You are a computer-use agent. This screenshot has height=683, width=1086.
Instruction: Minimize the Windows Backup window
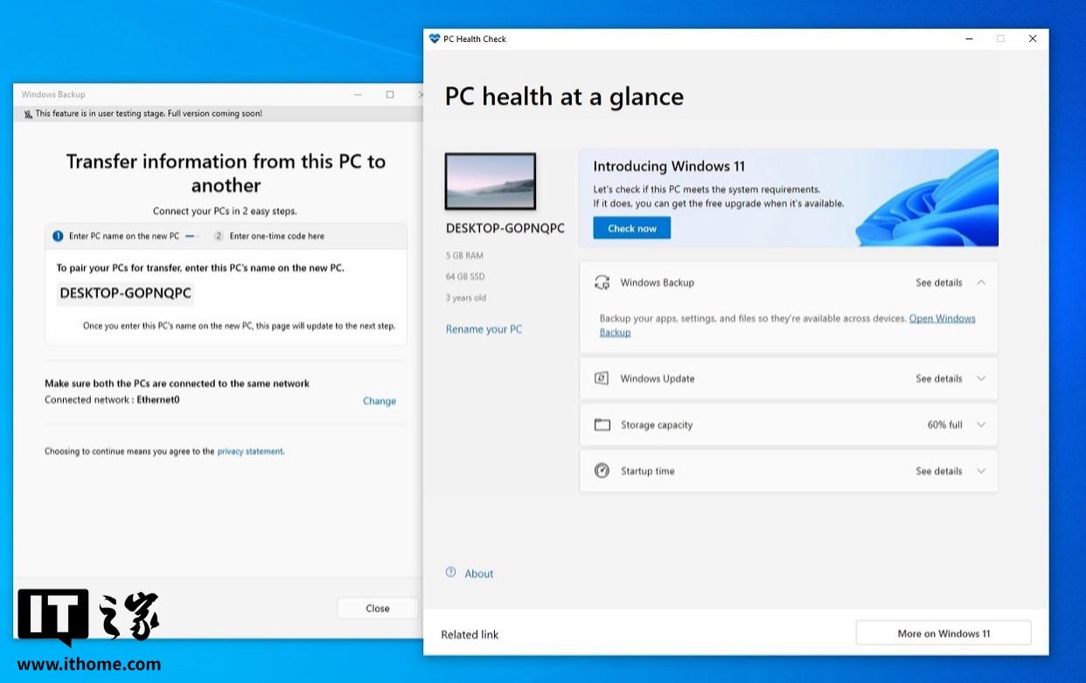coord(358,94)
